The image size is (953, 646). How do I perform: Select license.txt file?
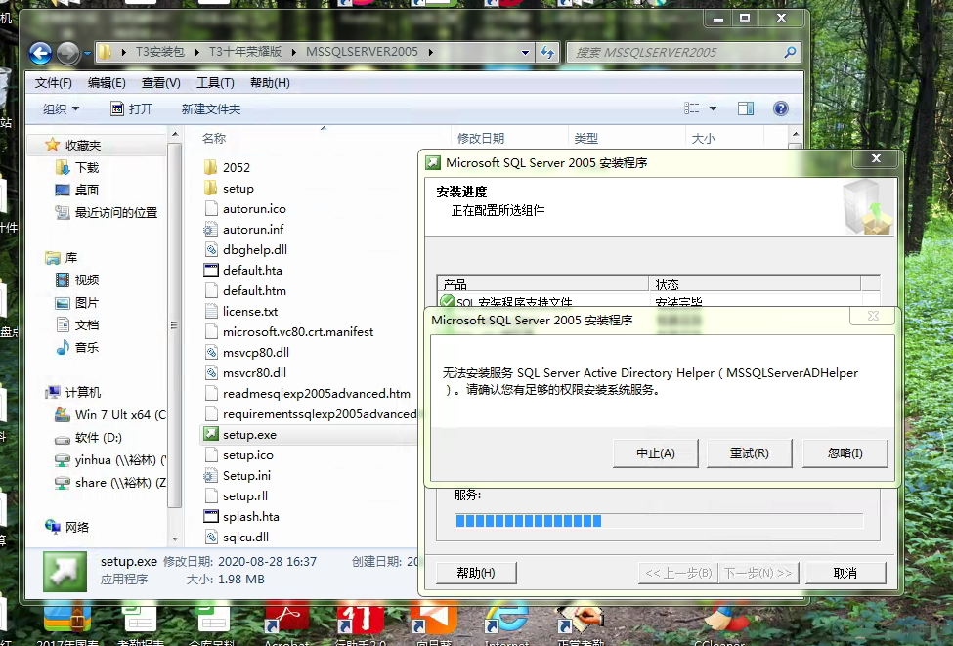[x=250, y=311]
